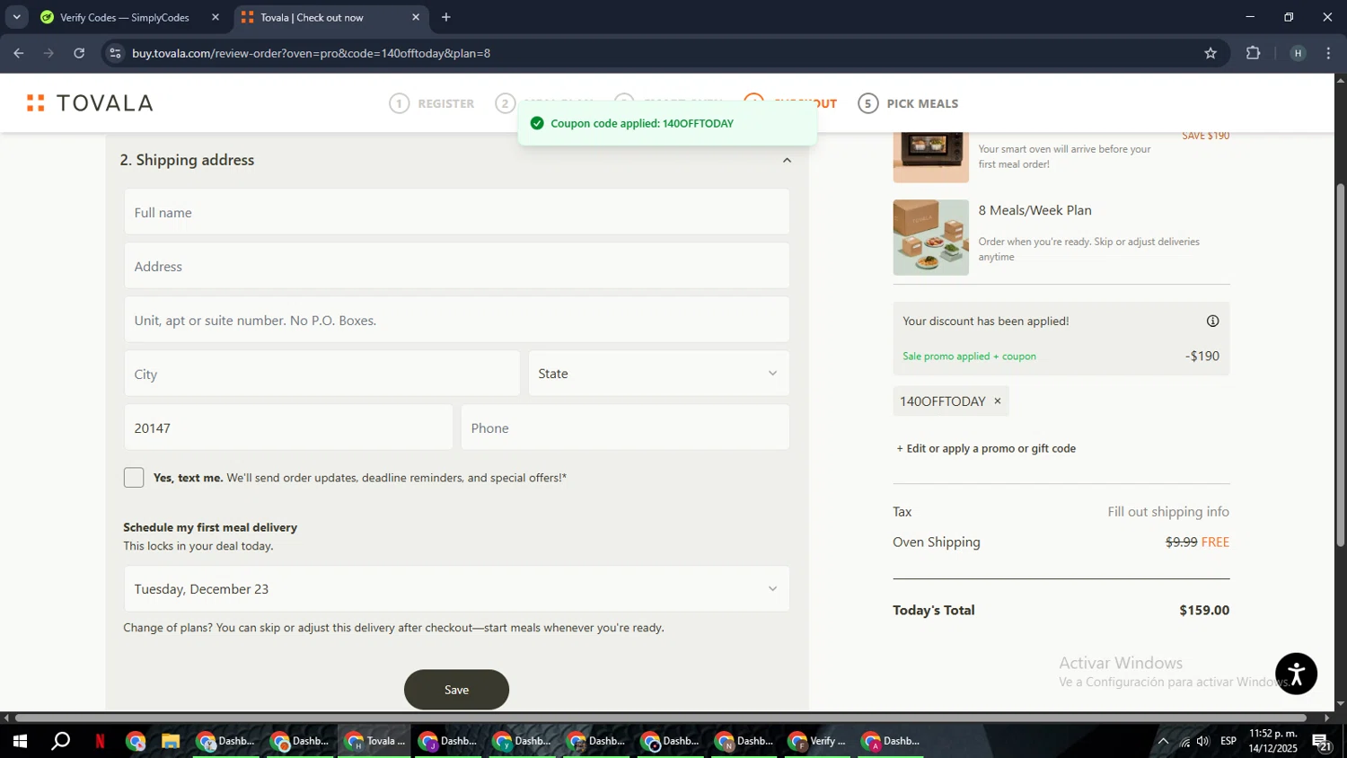Collapse the Shipping address section chevron
Viewport: 1347px width, 758px height.
787,160
